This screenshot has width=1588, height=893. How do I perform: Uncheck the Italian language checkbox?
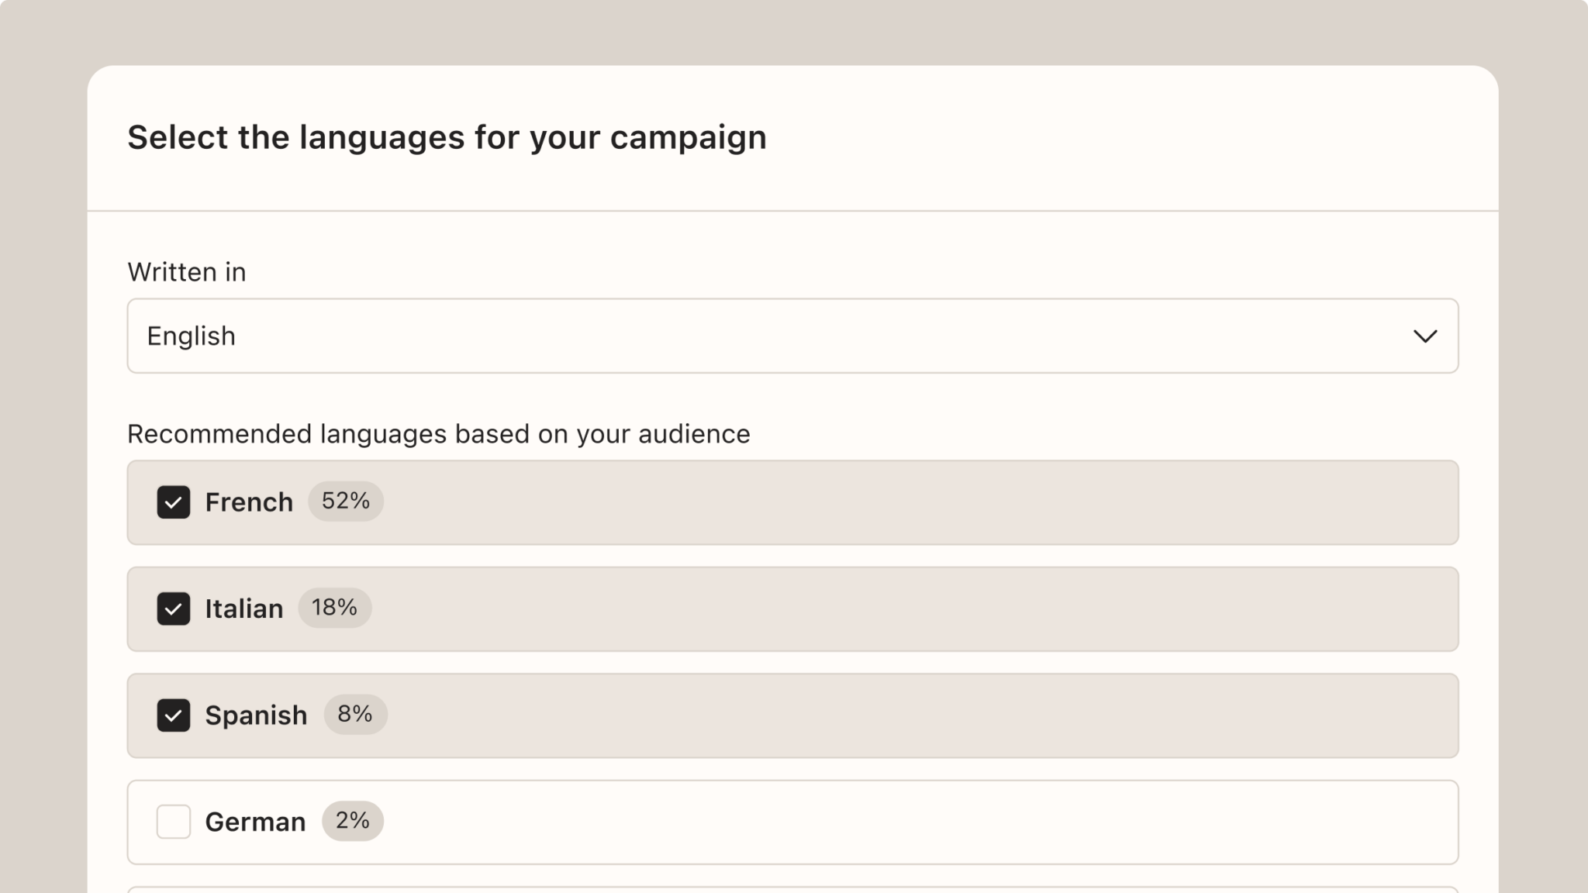point(174,609)
